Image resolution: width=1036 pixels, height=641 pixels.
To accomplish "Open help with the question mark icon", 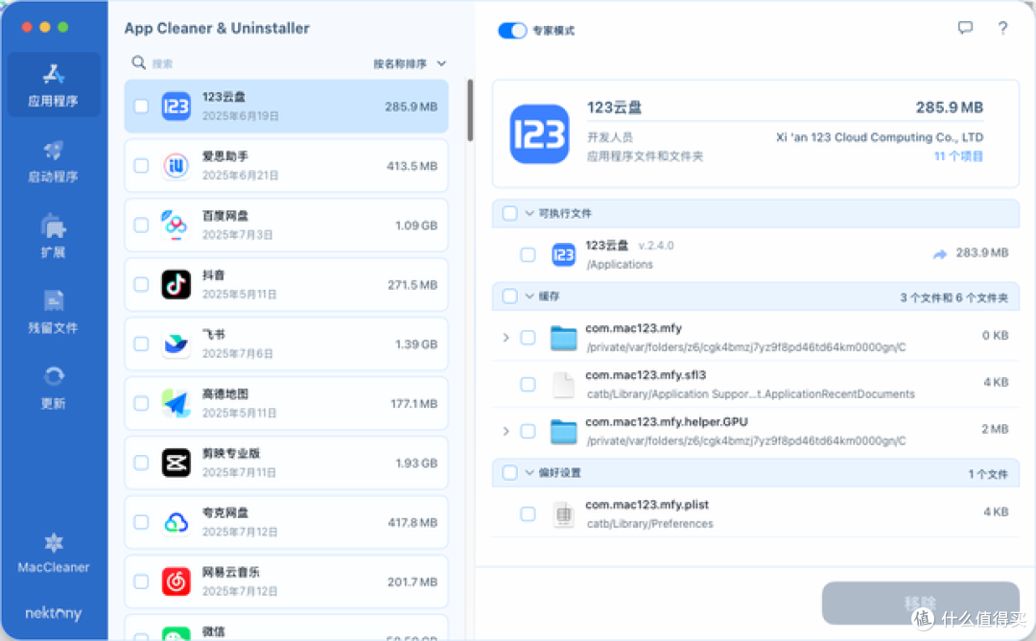I will [1002, 28].
